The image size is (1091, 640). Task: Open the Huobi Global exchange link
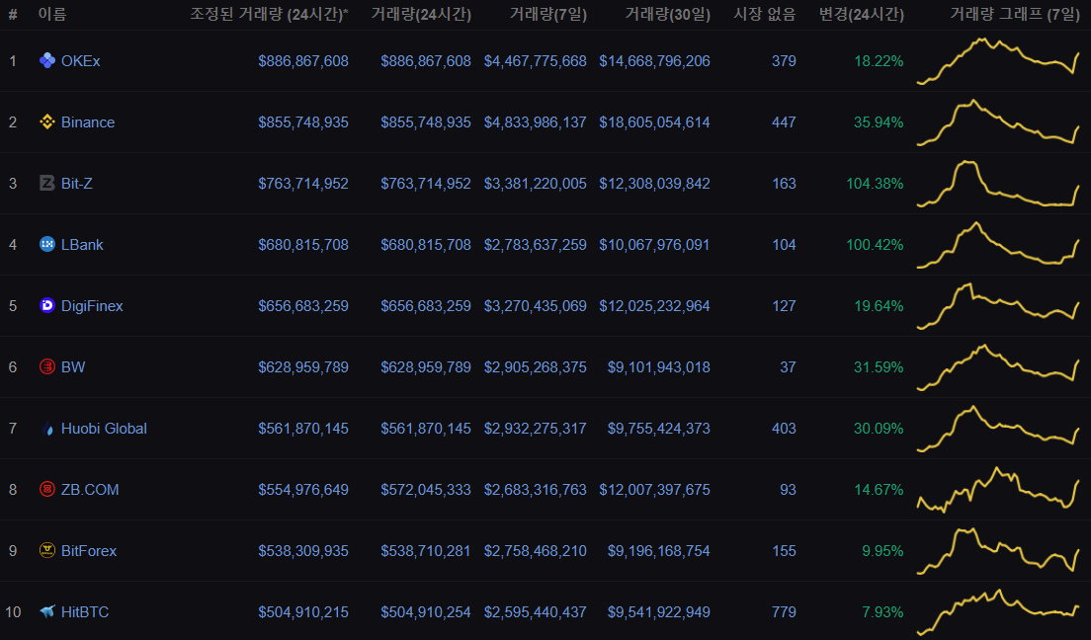(104, 429)
